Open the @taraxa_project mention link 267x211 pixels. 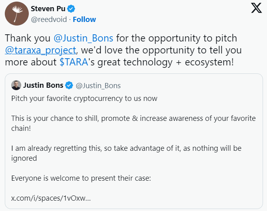point(40,50)
